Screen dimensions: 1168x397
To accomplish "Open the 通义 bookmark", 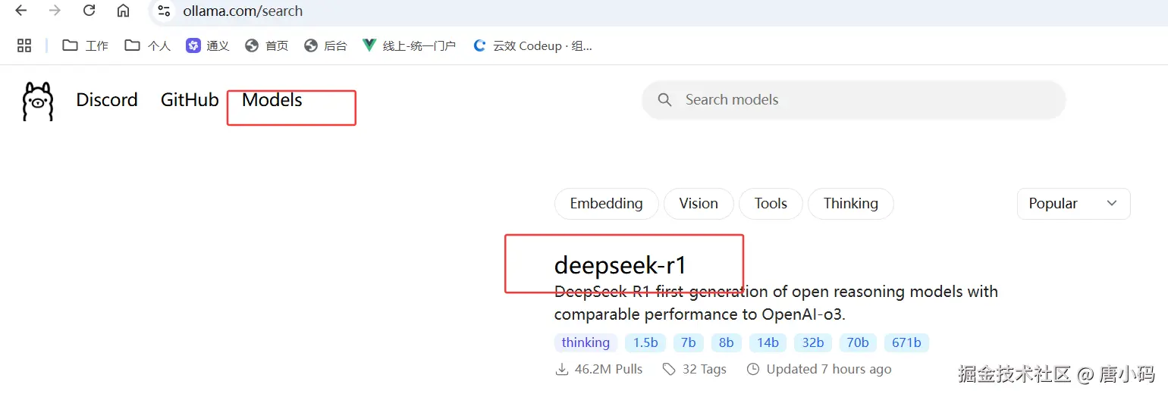I will click(208, 45).
